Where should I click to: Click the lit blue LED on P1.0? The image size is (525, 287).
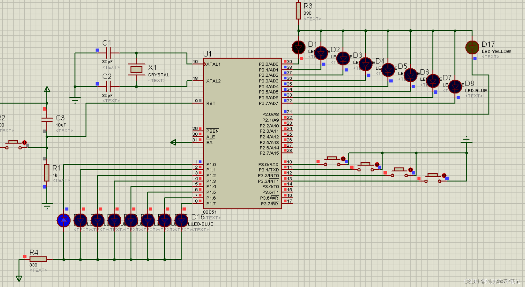pos(64,220)
